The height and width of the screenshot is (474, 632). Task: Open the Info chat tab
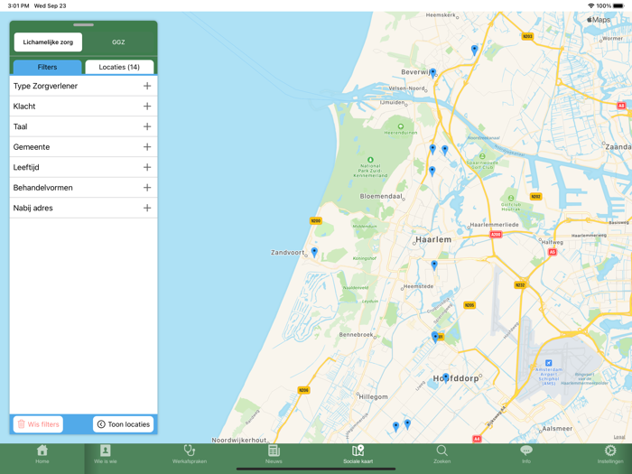[526, 455]
